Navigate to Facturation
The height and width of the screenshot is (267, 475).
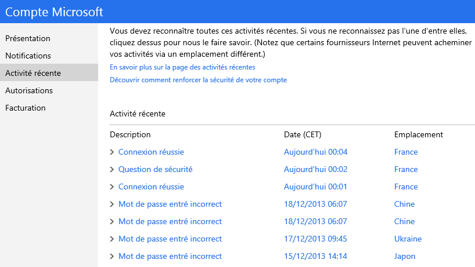click(x=26, y=108)
